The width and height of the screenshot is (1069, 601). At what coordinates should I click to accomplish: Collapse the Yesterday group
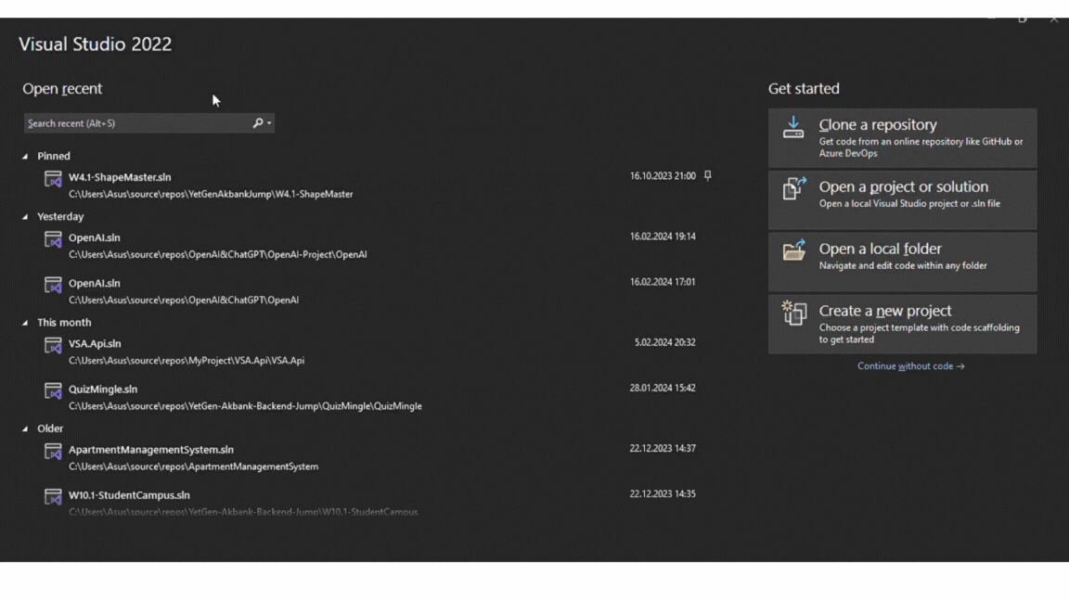pyautogui.click(x=25, y=217)
